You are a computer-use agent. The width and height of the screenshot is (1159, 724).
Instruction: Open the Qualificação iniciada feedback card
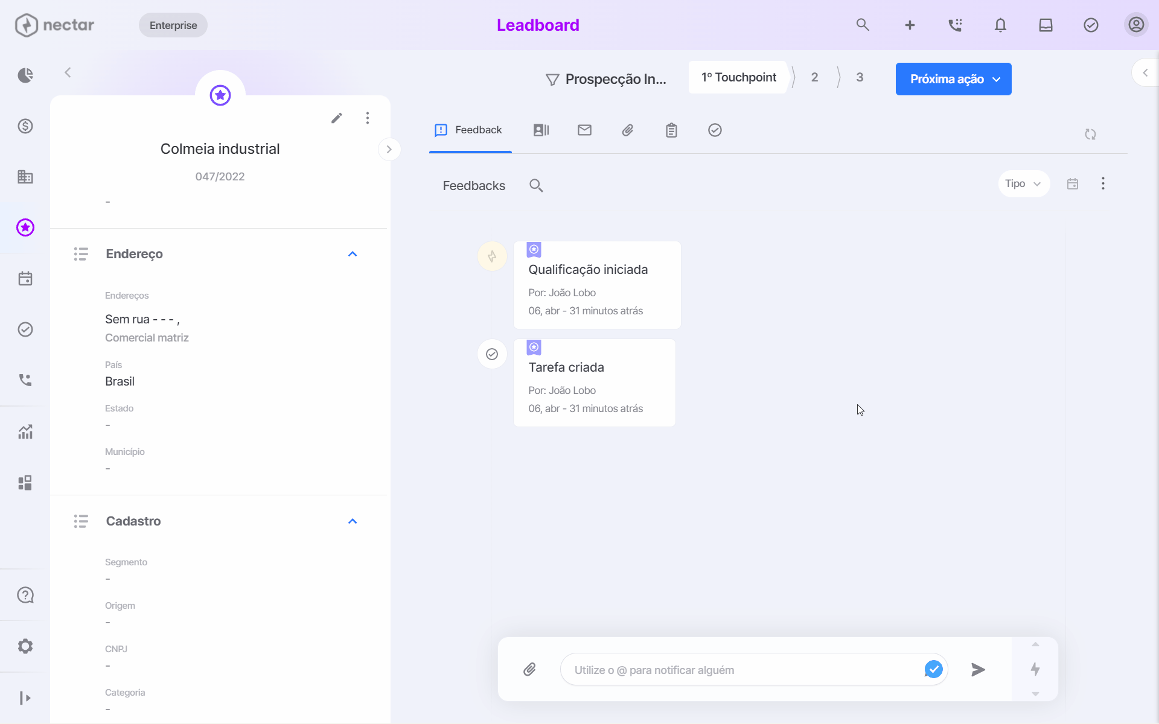click(597, 285)
